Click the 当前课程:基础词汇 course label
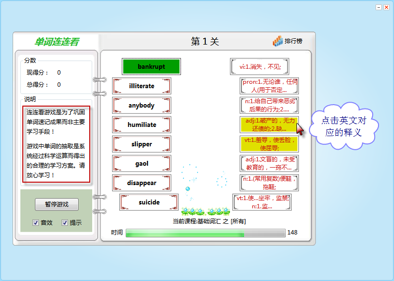The width and height of the screenshot is (394, 281). (x=209, y=221)
